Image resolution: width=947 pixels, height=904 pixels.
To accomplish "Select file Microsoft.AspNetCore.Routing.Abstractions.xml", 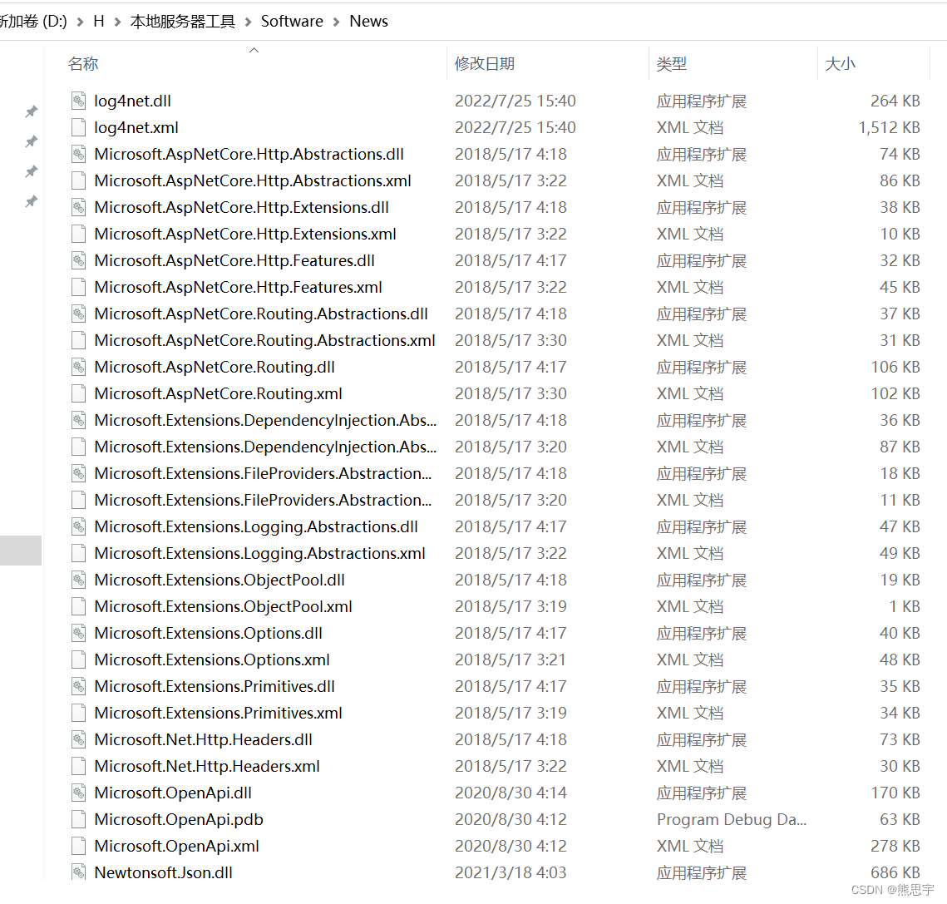I will (264, 340).
